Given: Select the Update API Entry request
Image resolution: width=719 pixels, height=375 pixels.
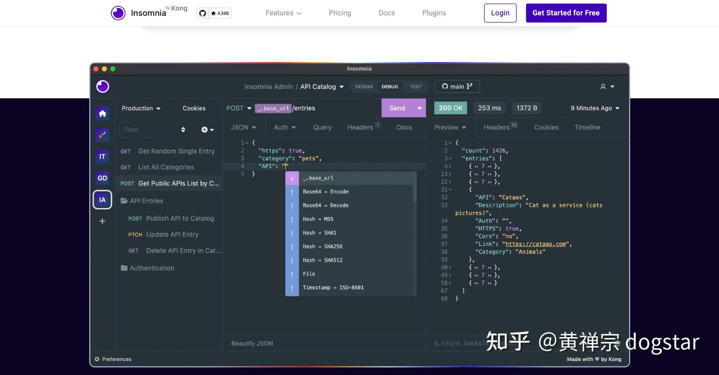Looking at the screenshot, I should [x=169, y=234].
